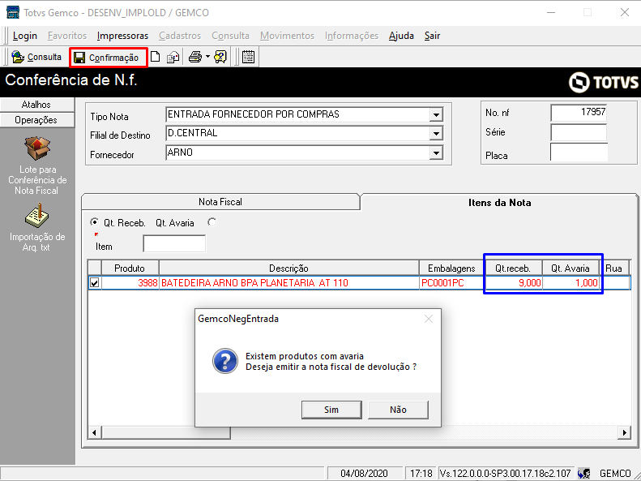Click the Produto column header
Screen dimensions: 641x481
(x=130, y=268)
